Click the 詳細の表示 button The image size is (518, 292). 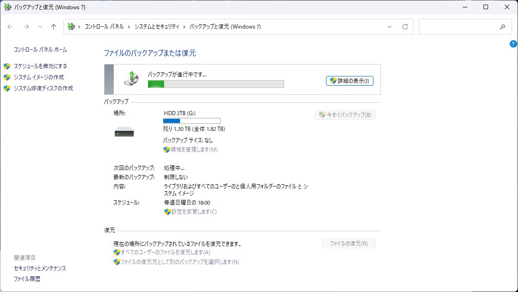point(349,80)
